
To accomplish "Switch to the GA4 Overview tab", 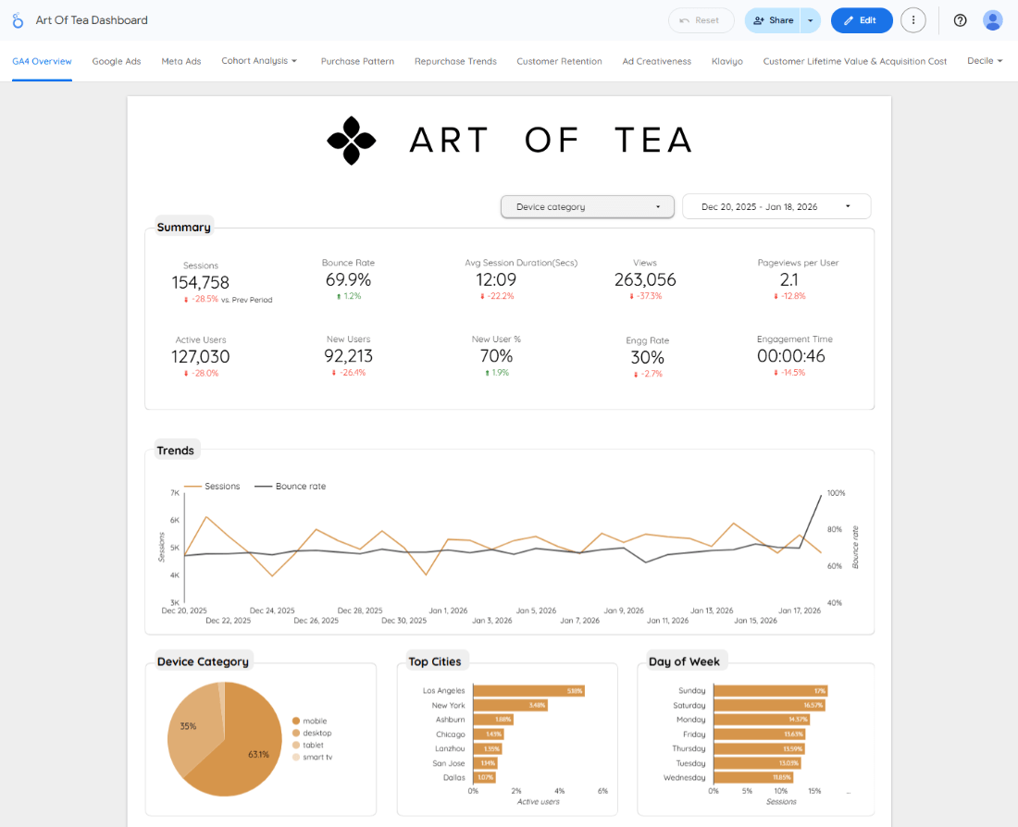I will 43,61.
